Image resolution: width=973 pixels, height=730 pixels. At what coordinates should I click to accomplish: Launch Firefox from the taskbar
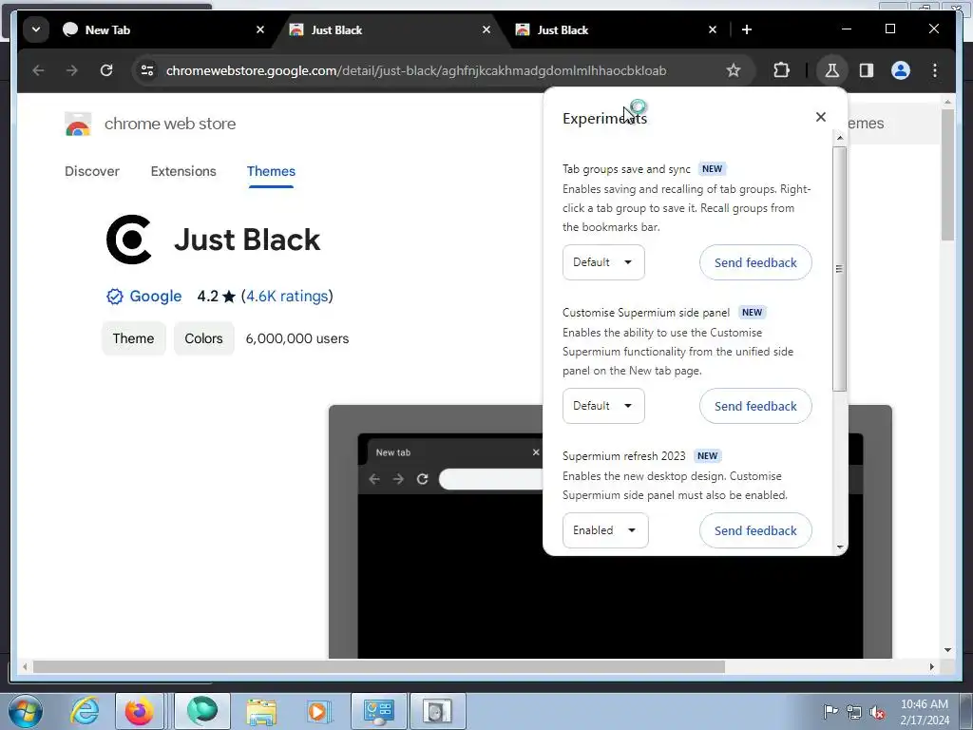pyautogui.click(x=139, y=711)
